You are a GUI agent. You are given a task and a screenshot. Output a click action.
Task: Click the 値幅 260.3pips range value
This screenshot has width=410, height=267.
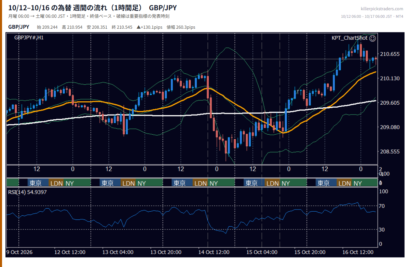click(x=181, y=27)
